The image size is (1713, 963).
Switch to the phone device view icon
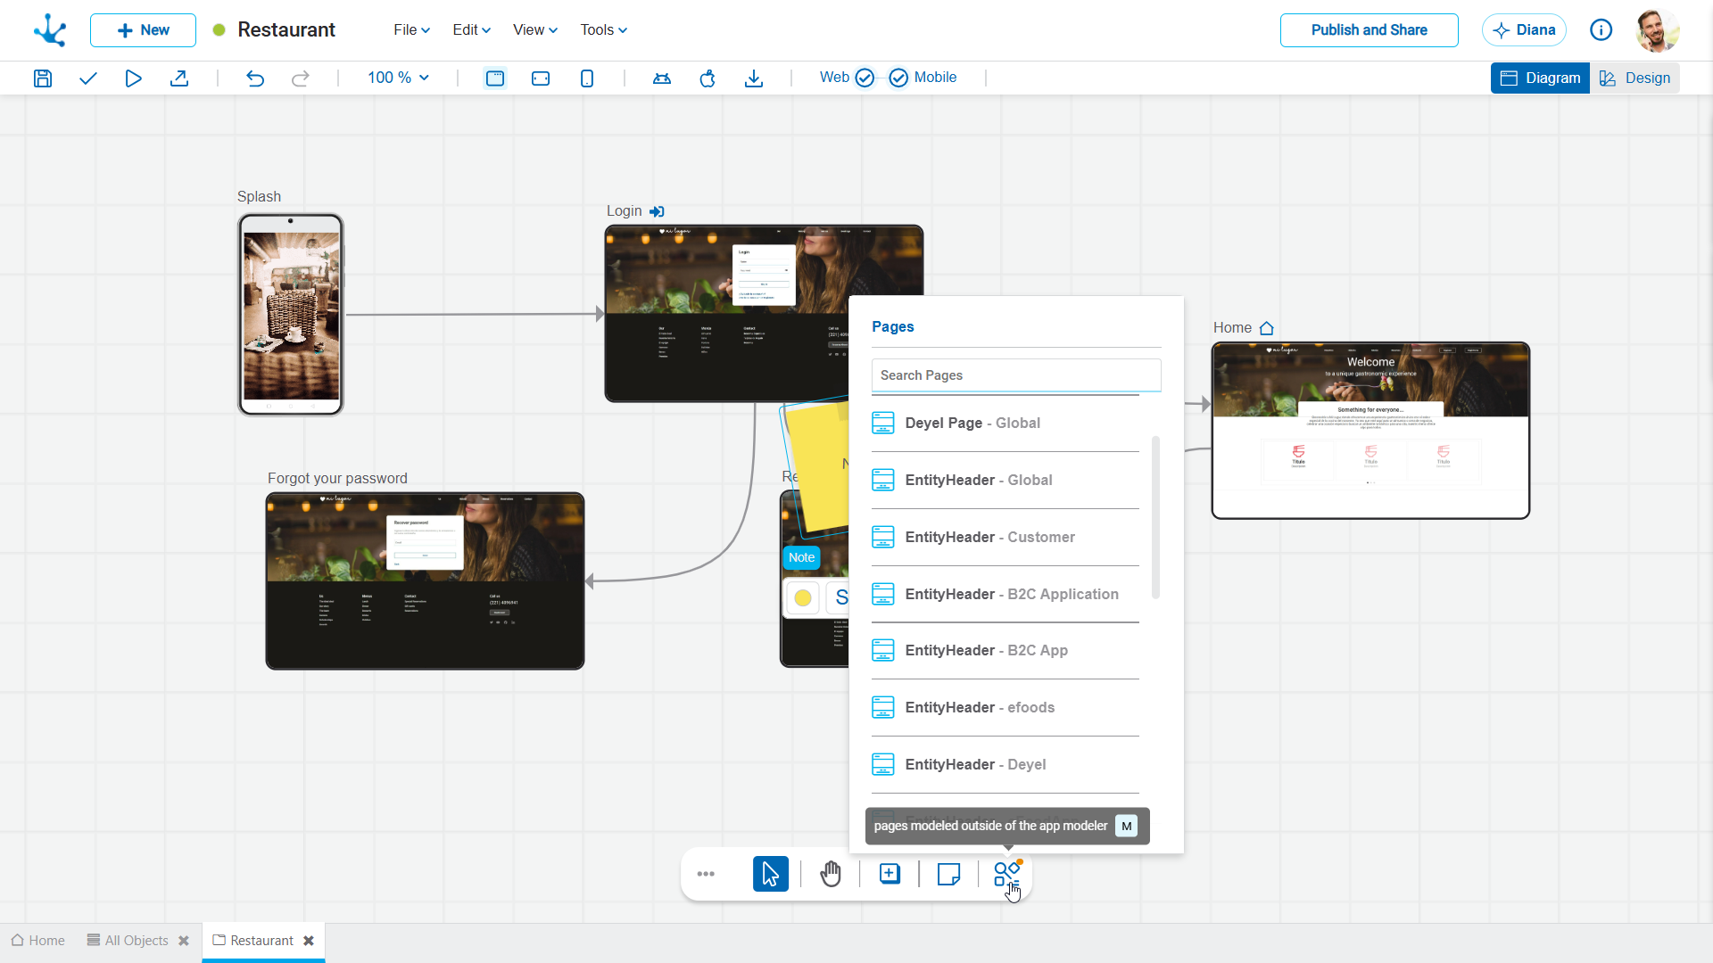[587, 78]
